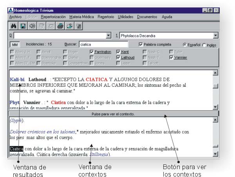Image resolution: width=235 pixels, height=177 pixels.
Task: Check the Boger author checkbox
Action: tap(65, 52)
